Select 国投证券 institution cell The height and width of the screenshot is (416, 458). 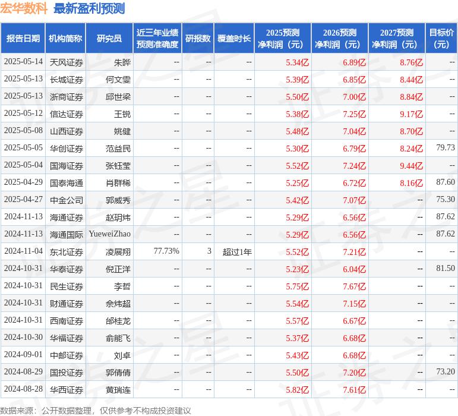[x=67, y=373]
